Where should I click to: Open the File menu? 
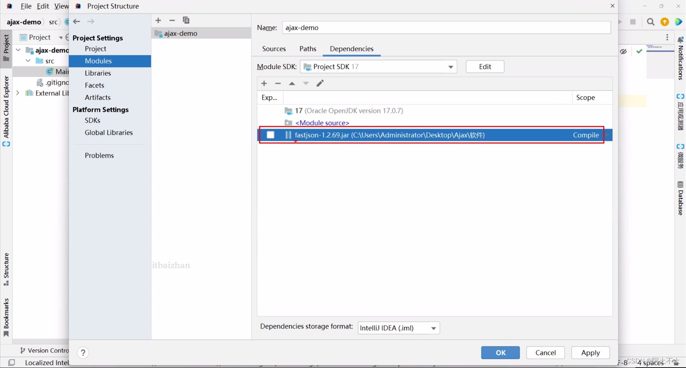click(x=26, y=6)
